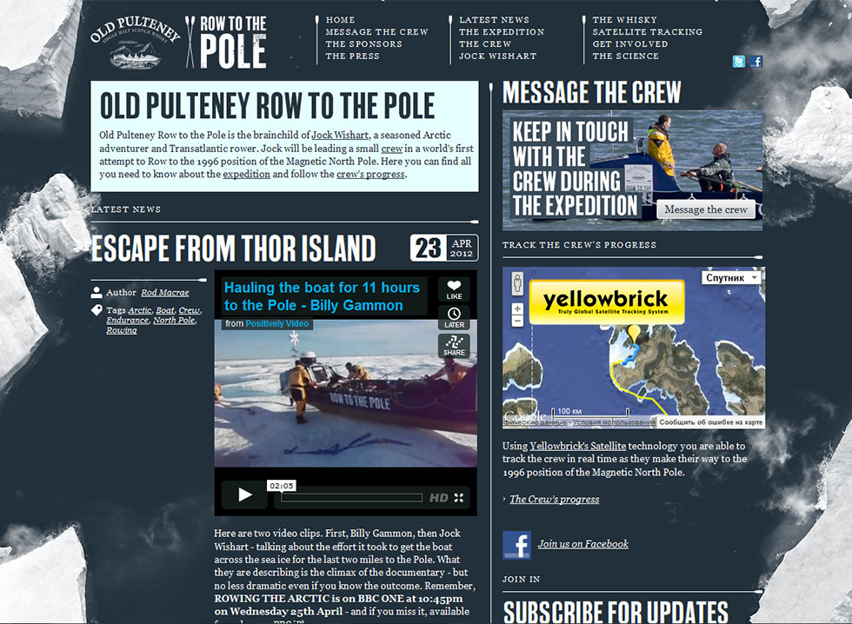Click the Like heart icon on video

pos(454,290)
